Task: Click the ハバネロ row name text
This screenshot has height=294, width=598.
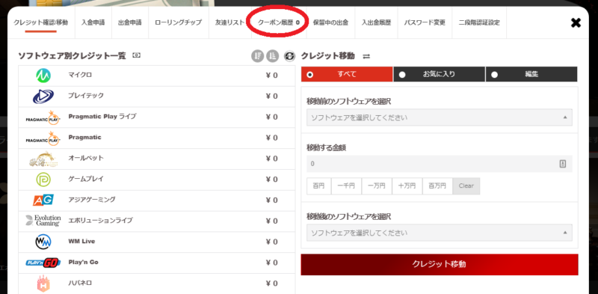Action: coord(80,283)
